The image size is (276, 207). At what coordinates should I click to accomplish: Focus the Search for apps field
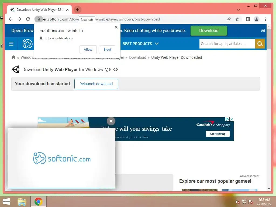point(227,44)
